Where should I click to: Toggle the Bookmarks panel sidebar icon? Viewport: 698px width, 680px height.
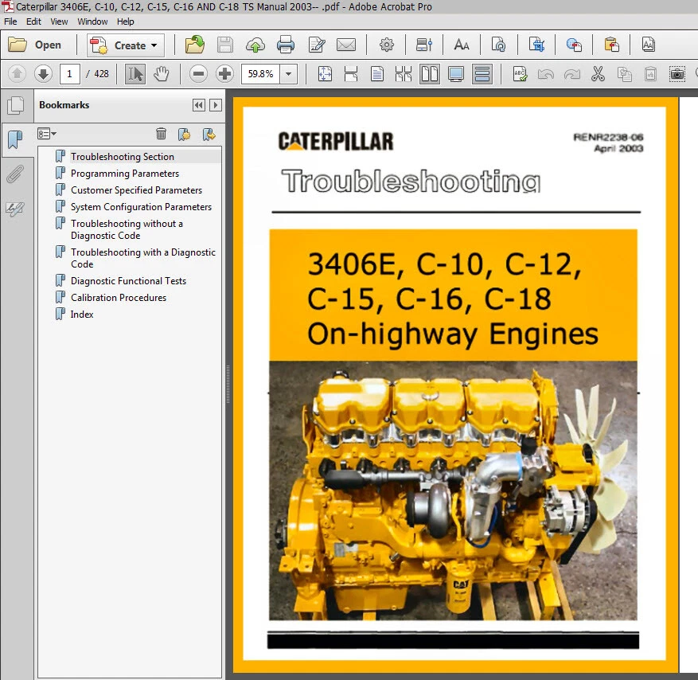pos(16,139)
